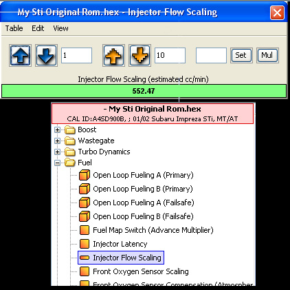
Task: Open the Table menu
Action: pos(14,28)
